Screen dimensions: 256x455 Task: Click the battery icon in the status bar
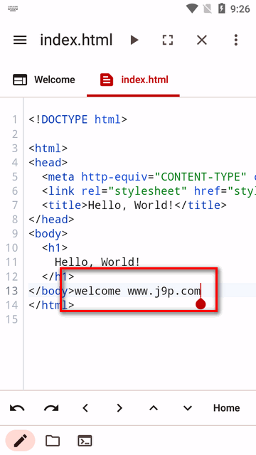click(222, 9)
